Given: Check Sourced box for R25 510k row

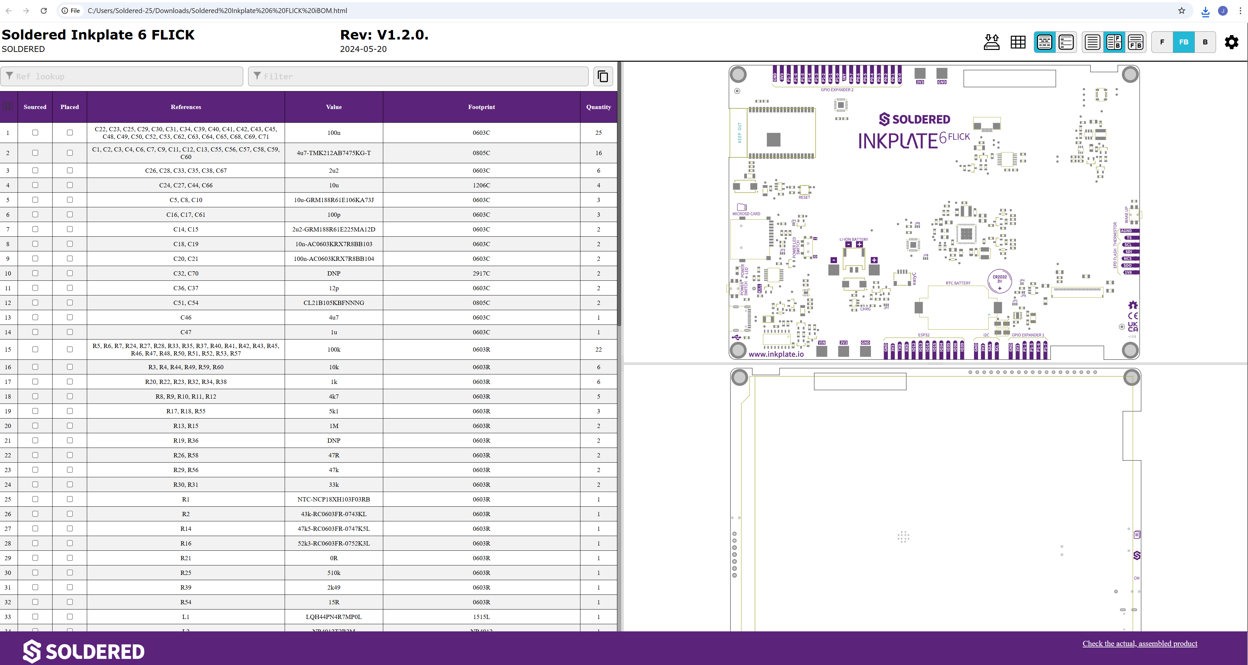Looking at the screenshot, I should point(35,573).
